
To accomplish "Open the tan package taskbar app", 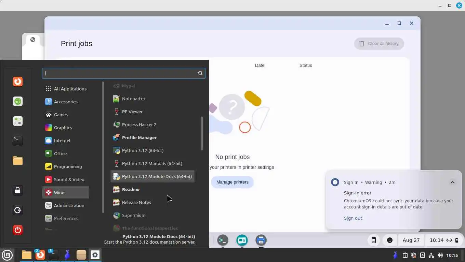I will (x=81, y=255).
